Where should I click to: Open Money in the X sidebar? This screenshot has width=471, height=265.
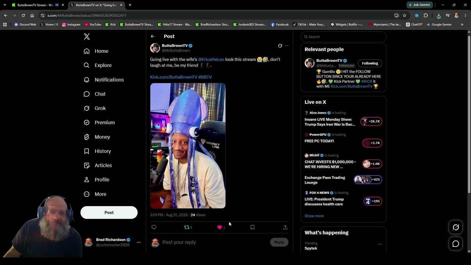[97, 137]
